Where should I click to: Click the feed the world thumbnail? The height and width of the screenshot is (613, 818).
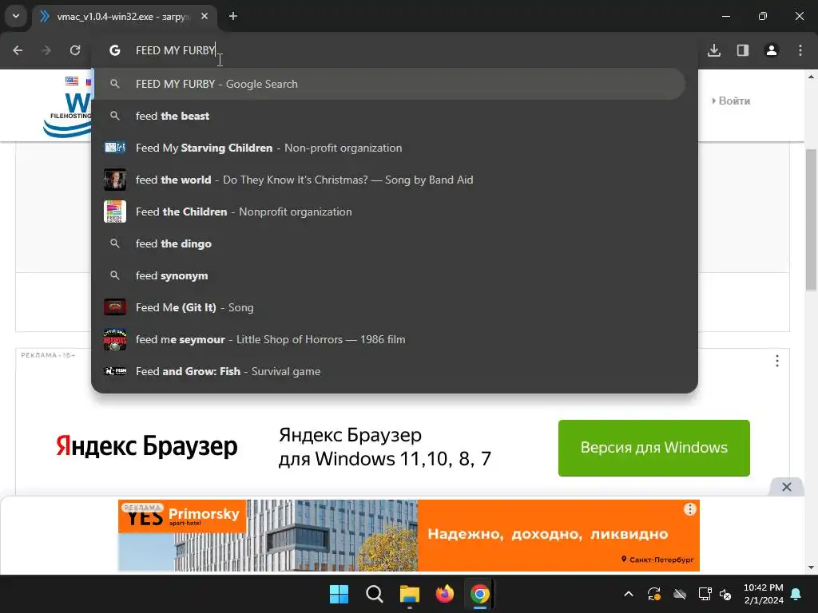115,180
